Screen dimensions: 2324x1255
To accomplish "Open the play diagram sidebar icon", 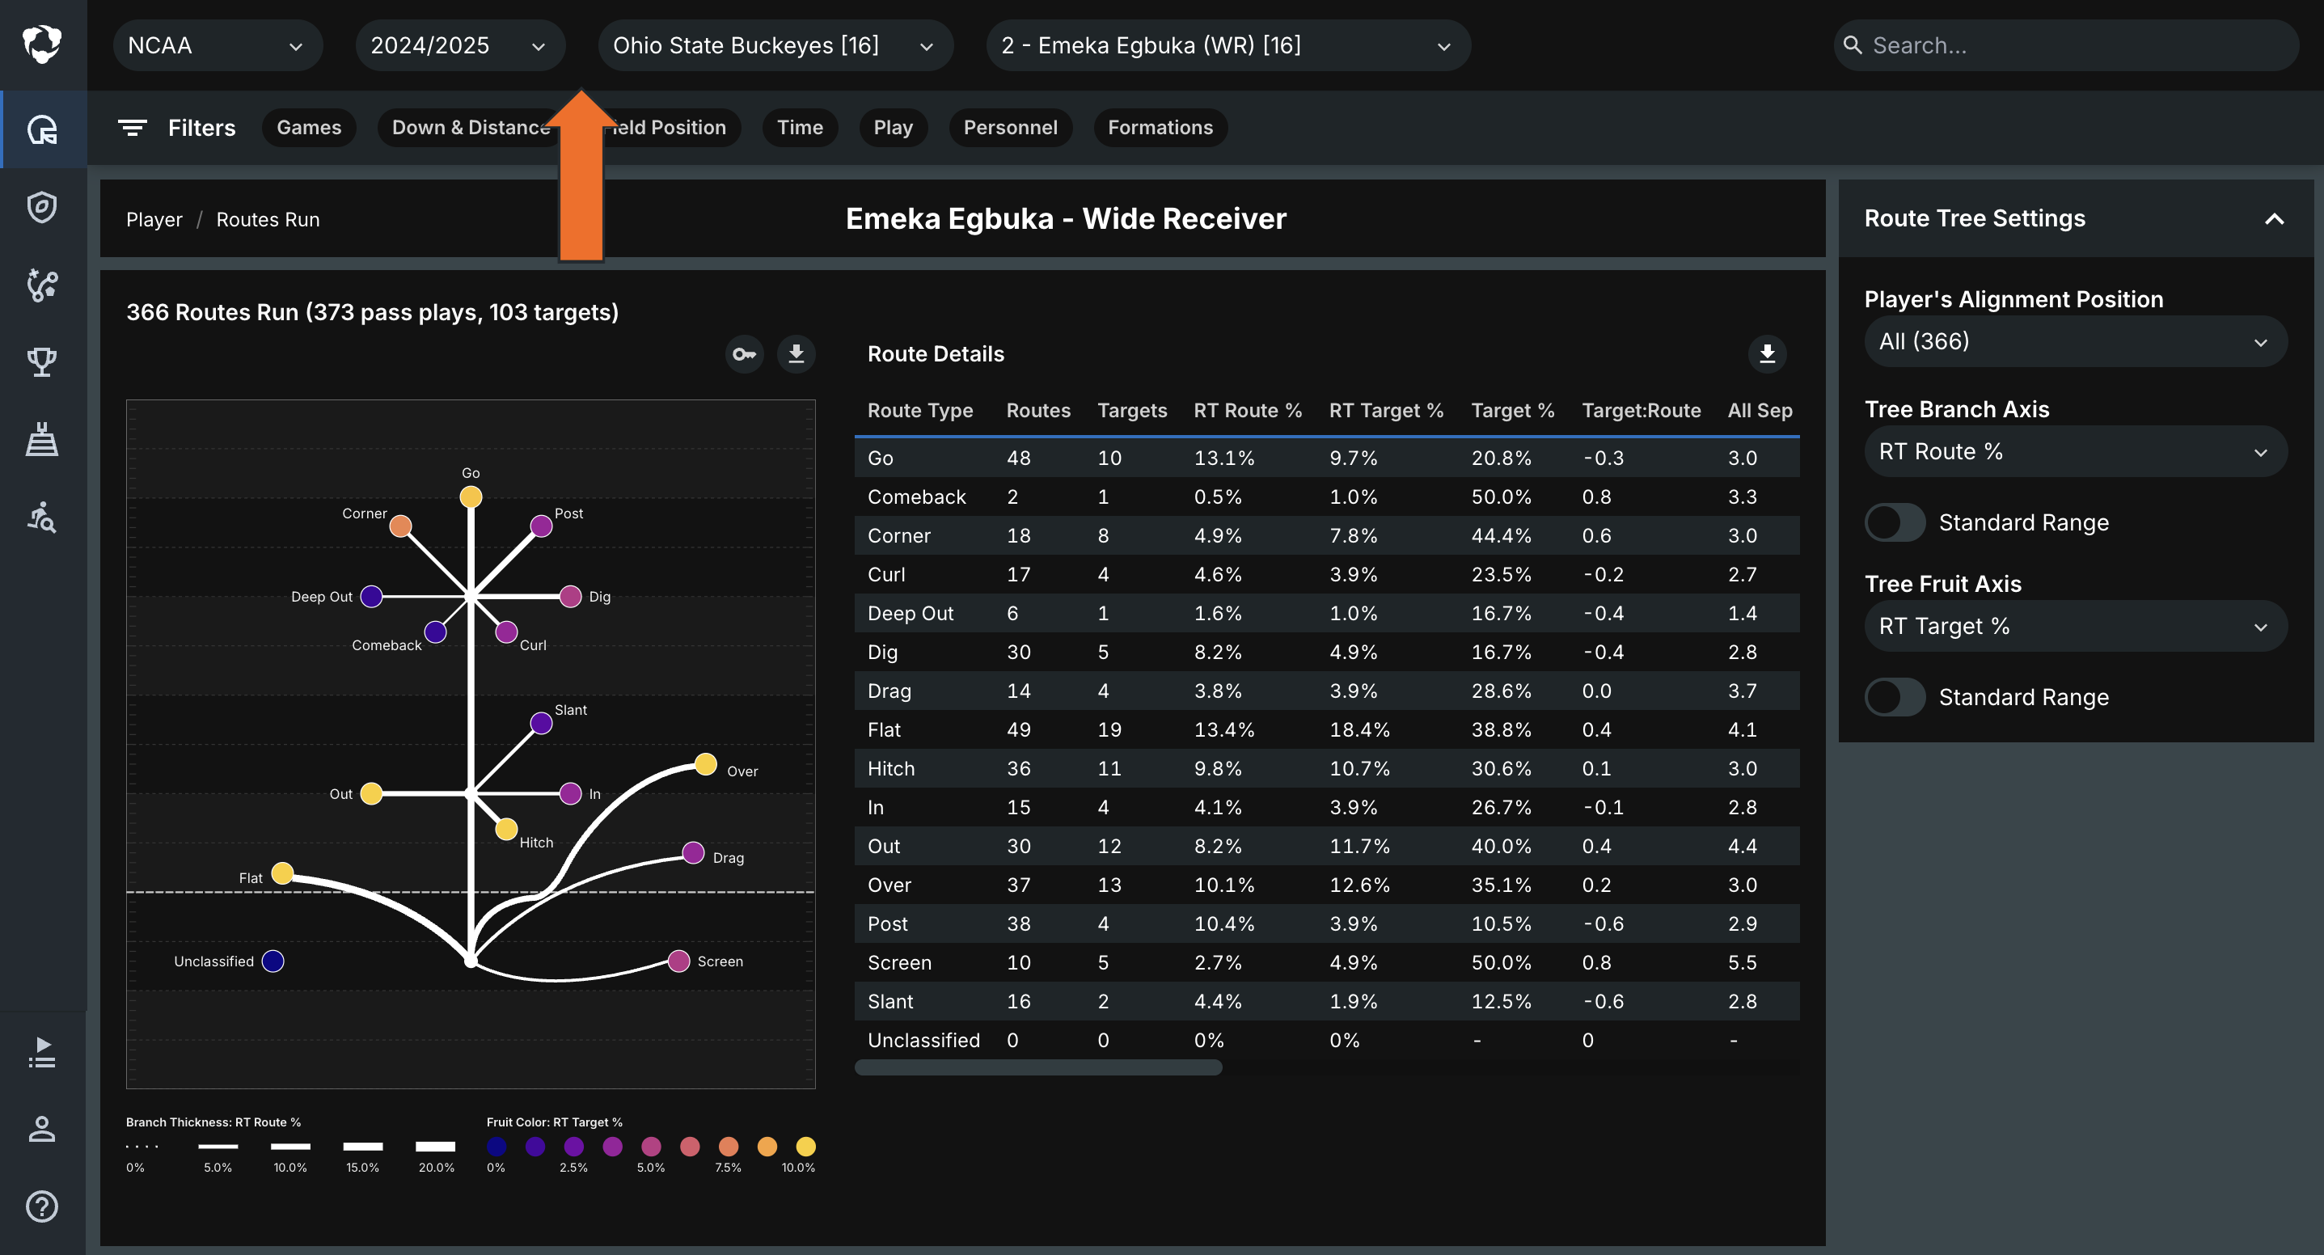I will pos(41,285).
